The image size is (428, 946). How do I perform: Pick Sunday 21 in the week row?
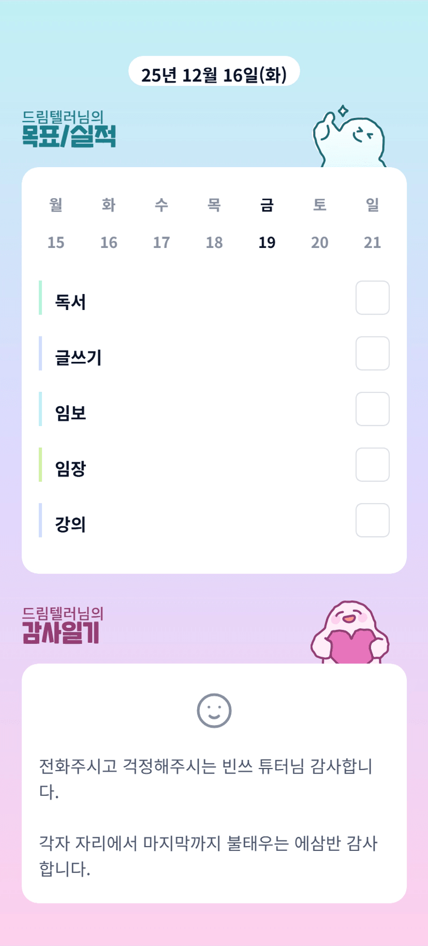pyautogui.click(x=373, y=242)
